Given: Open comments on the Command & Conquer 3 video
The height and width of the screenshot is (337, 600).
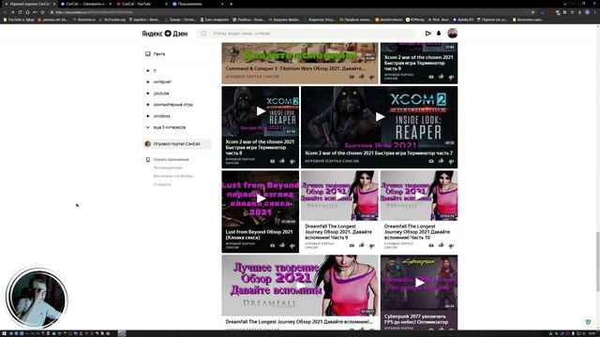Looking at the screenshot, I should click(x=352, y=77).
